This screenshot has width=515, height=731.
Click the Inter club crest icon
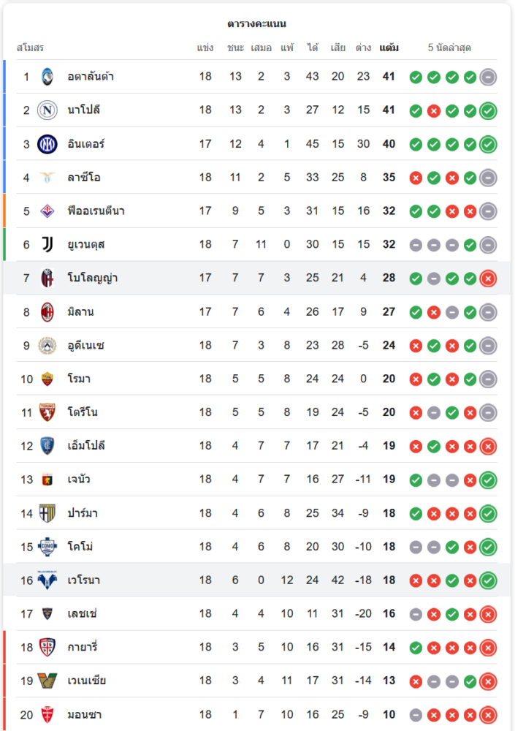tap(47, 144)
